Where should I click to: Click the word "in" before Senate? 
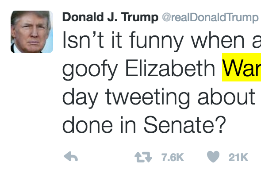(128, 124)
